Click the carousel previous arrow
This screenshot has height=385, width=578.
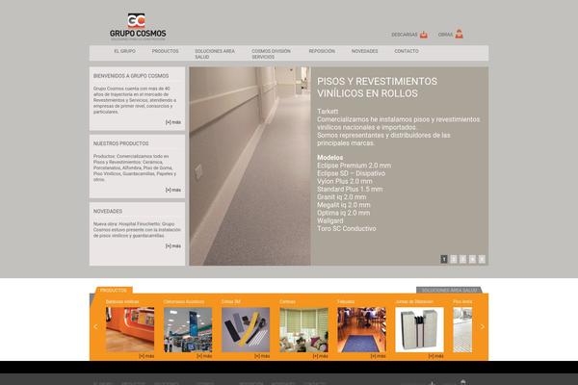tap(95, 327)
